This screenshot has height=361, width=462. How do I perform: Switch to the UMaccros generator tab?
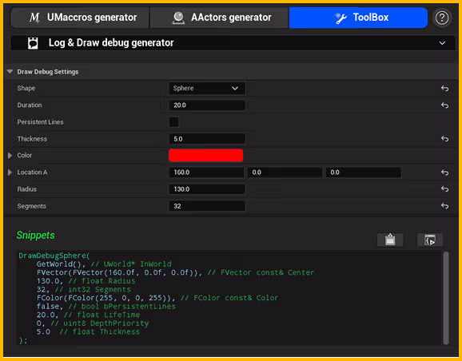(80, 18)
